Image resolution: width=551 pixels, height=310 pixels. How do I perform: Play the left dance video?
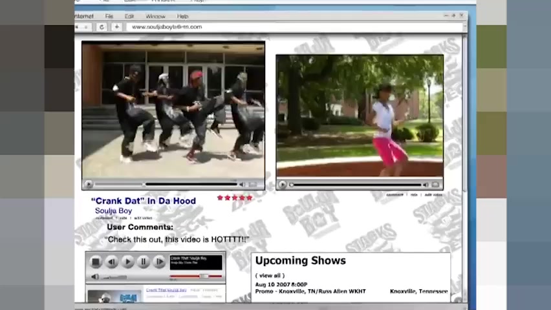click(89, 184)
